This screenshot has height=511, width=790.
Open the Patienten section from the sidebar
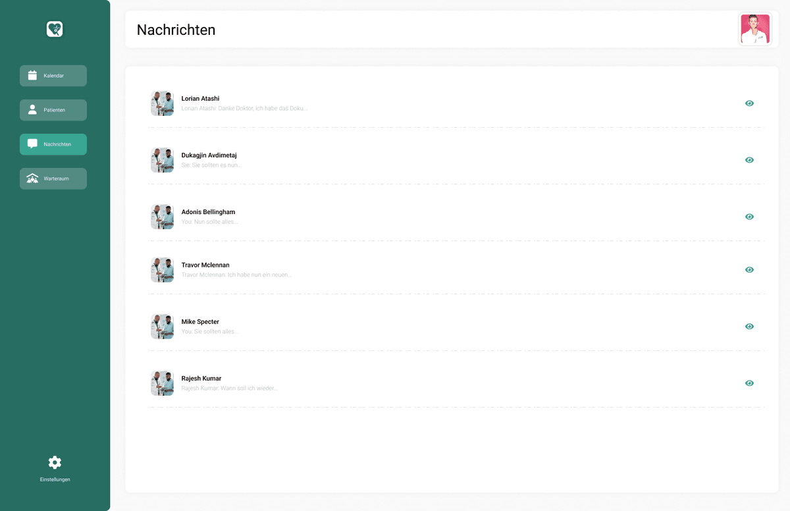coord(53,110)
